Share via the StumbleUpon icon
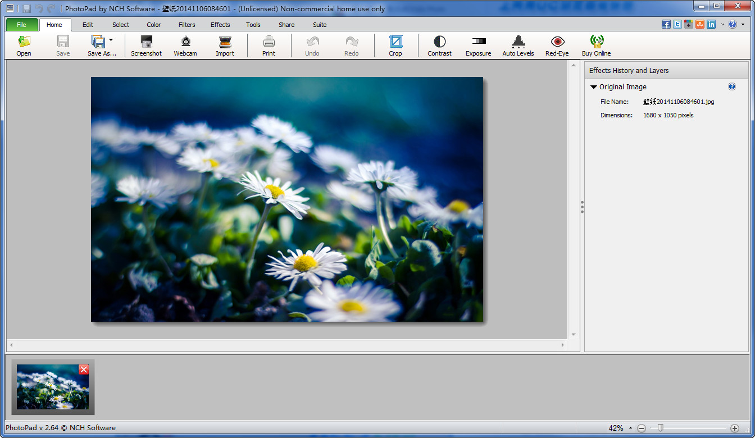The width and height of the screenshot is (755, 438). click(700, 24)
